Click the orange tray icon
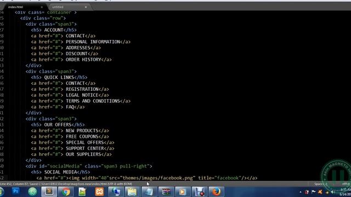The width and height of the screenshot is (351, 197). pyautogui.click(x=320, y=192)
